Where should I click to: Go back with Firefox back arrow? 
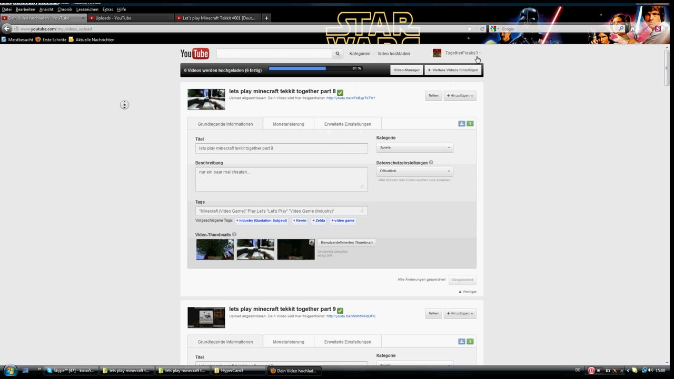7,28
